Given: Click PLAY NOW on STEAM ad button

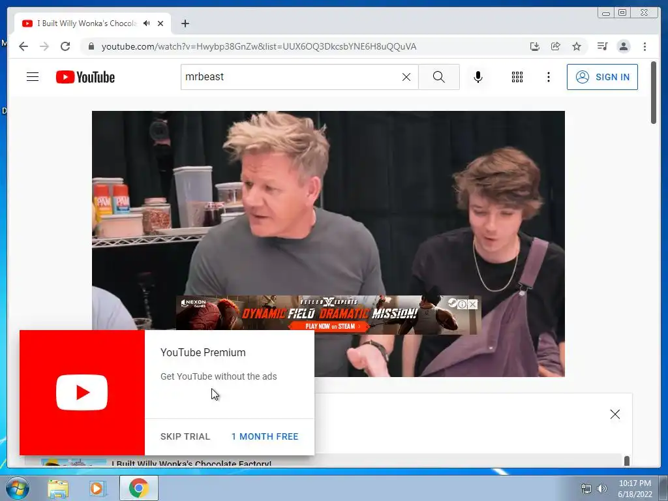Looking at the screenshot, I should point(329,326).
